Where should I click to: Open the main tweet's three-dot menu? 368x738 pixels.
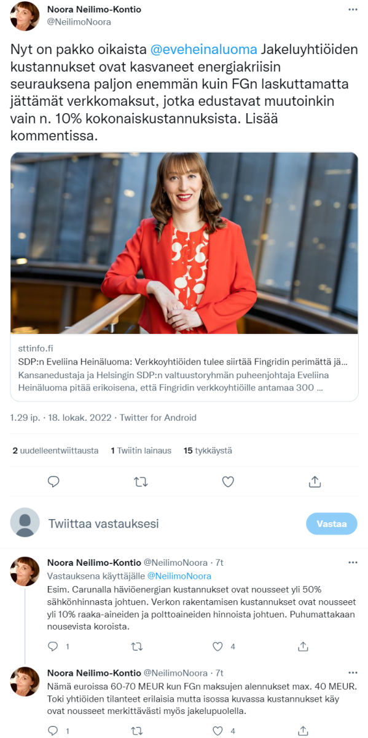(353, 10)
